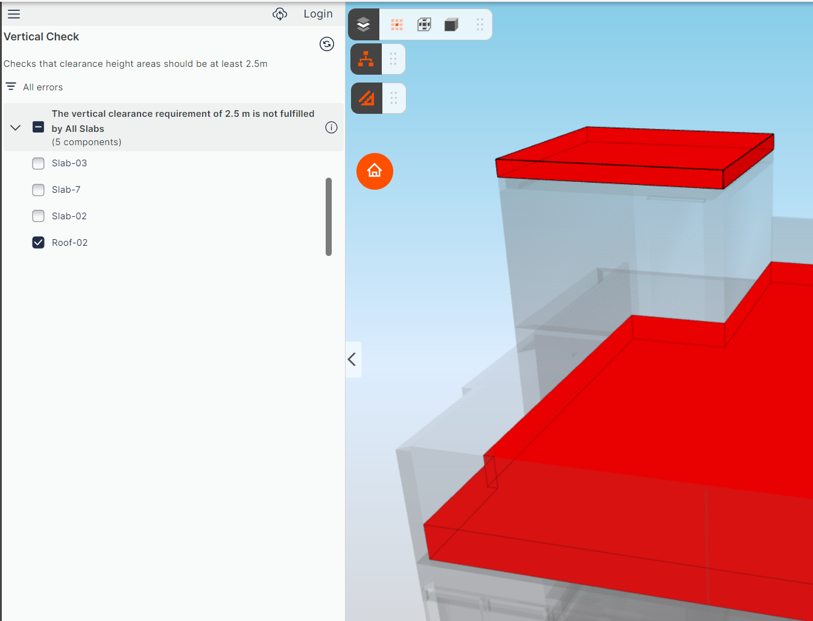This screenshot has width=813, height=621.
Task: Click the cloud sync icon
Action: [x=280, y=14]
